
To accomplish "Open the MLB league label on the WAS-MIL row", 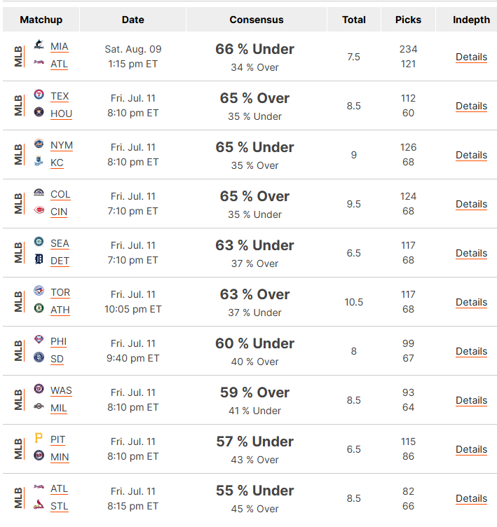I will [x=18, y=400].
